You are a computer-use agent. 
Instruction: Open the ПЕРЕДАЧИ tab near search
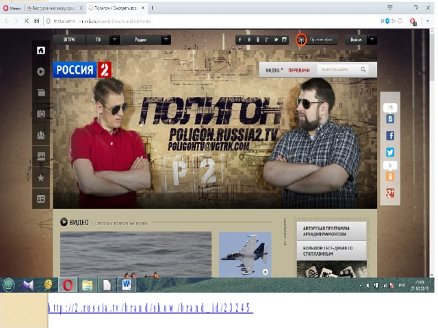(x=299, y=70)
